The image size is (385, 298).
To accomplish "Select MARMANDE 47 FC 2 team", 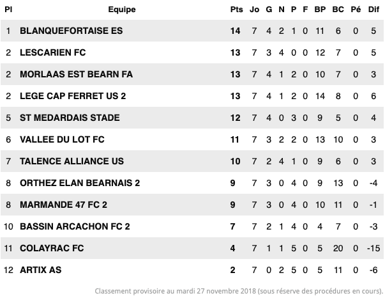I will (x=63, y=205).
